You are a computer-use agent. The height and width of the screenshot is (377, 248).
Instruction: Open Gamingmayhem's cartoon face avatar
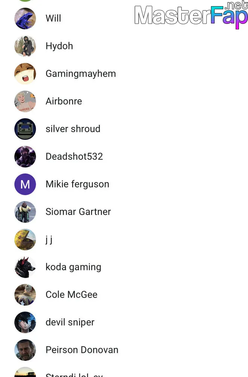pos(25,74)
